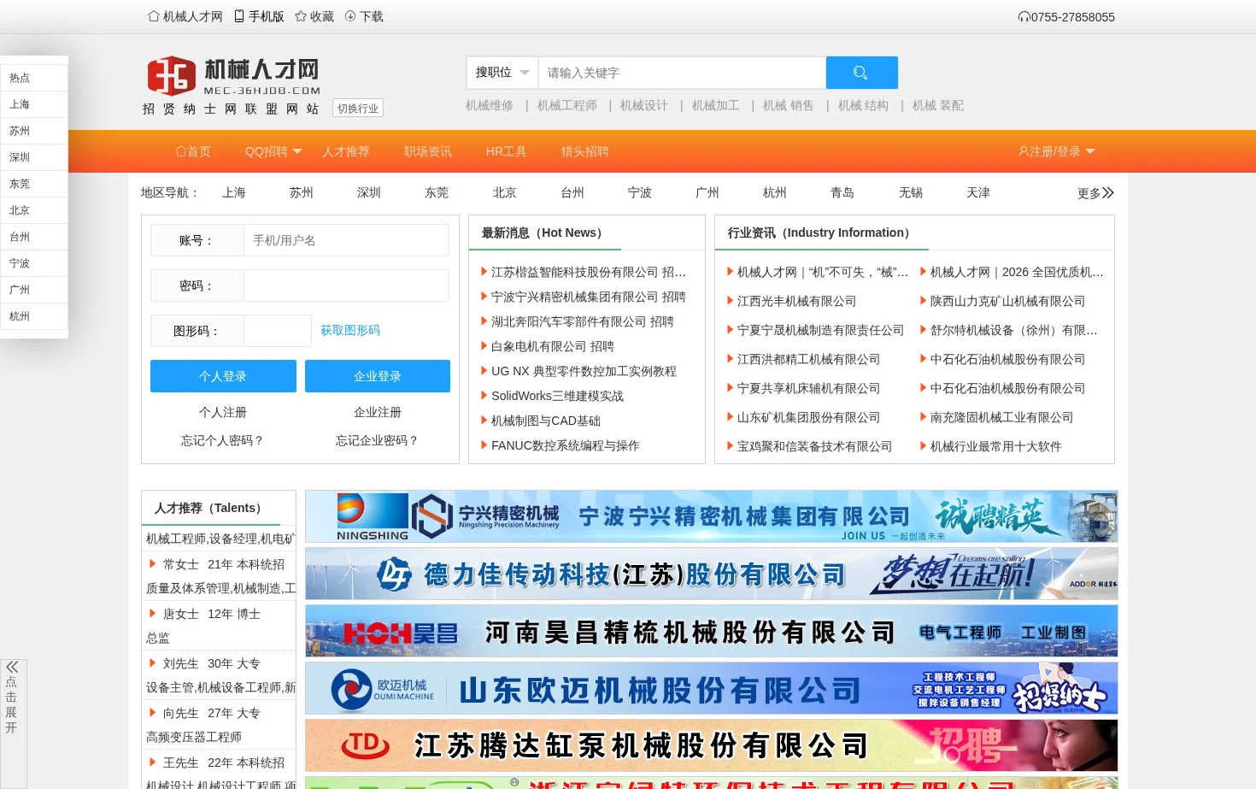Go to 首页 in the orange navigation
1256x789 pixels.
tap(193, 151)
